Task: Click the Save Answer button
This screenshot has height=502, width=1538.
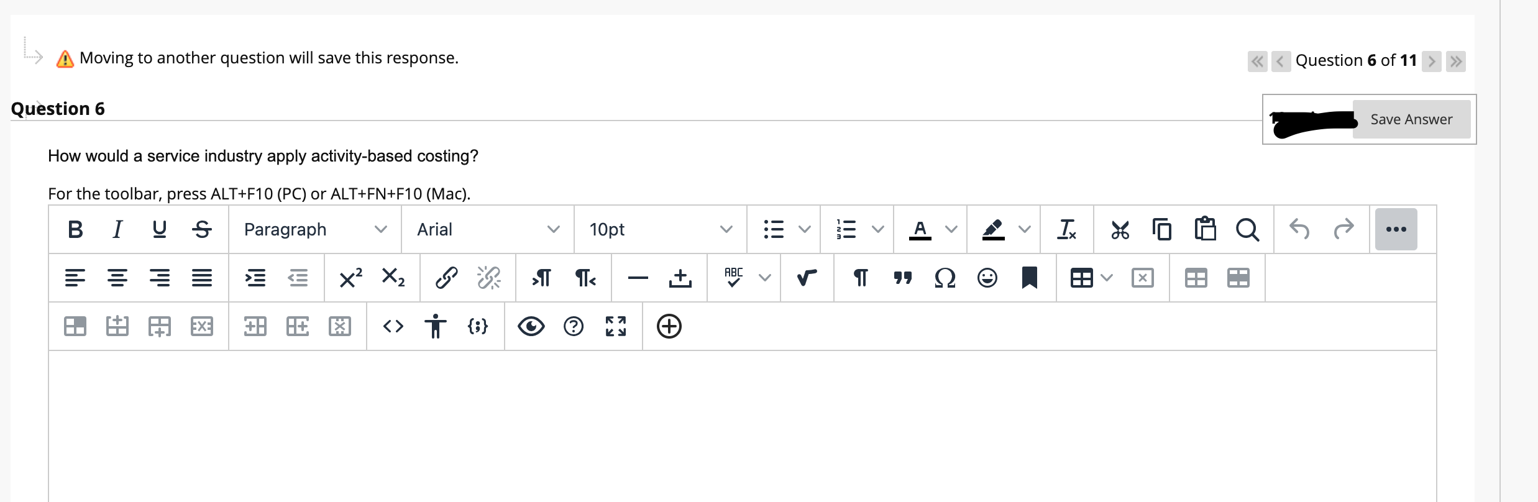Action: (1411, 119)
